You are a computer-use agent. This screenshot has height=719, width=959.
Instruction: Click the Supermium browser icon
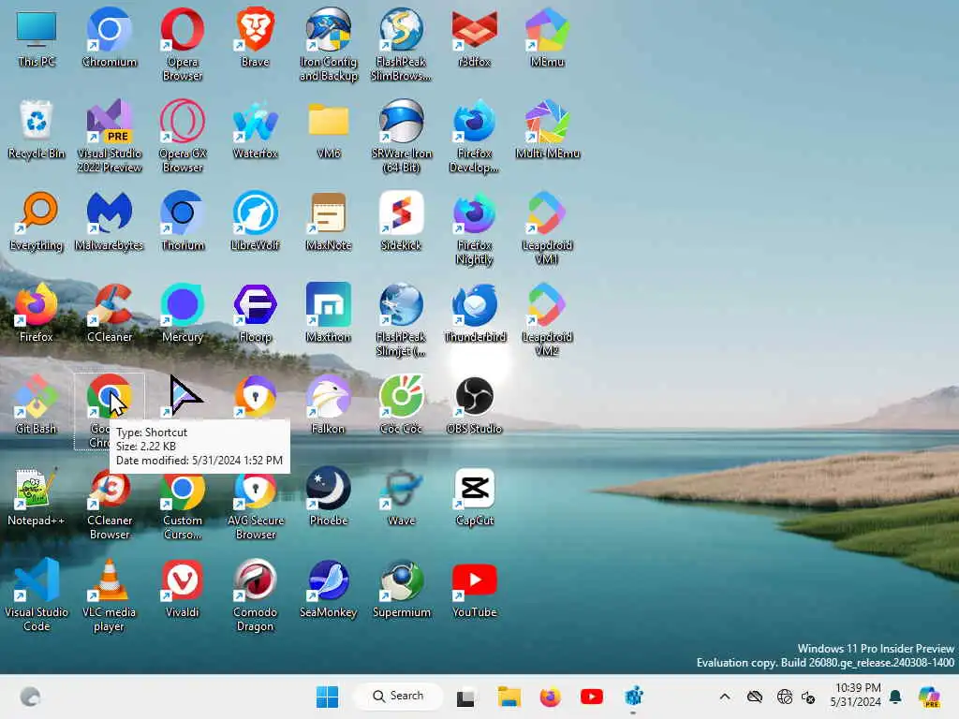point(401,587)
